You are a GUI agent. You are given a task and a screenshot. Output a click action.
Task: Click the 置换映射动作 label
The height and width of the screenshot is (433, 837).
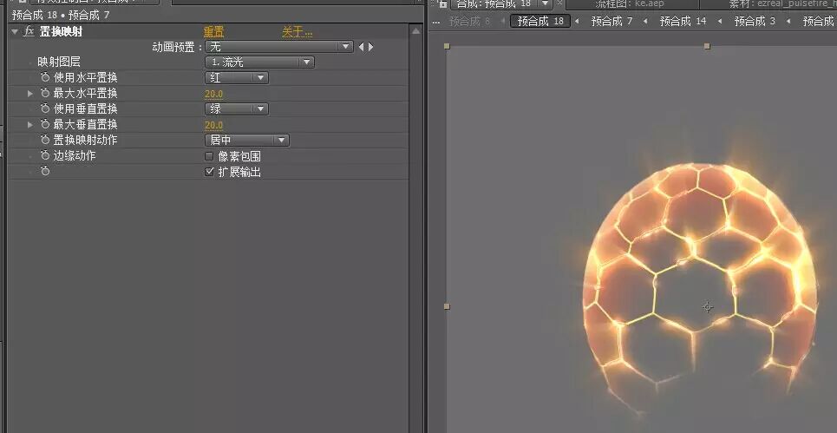85,141
